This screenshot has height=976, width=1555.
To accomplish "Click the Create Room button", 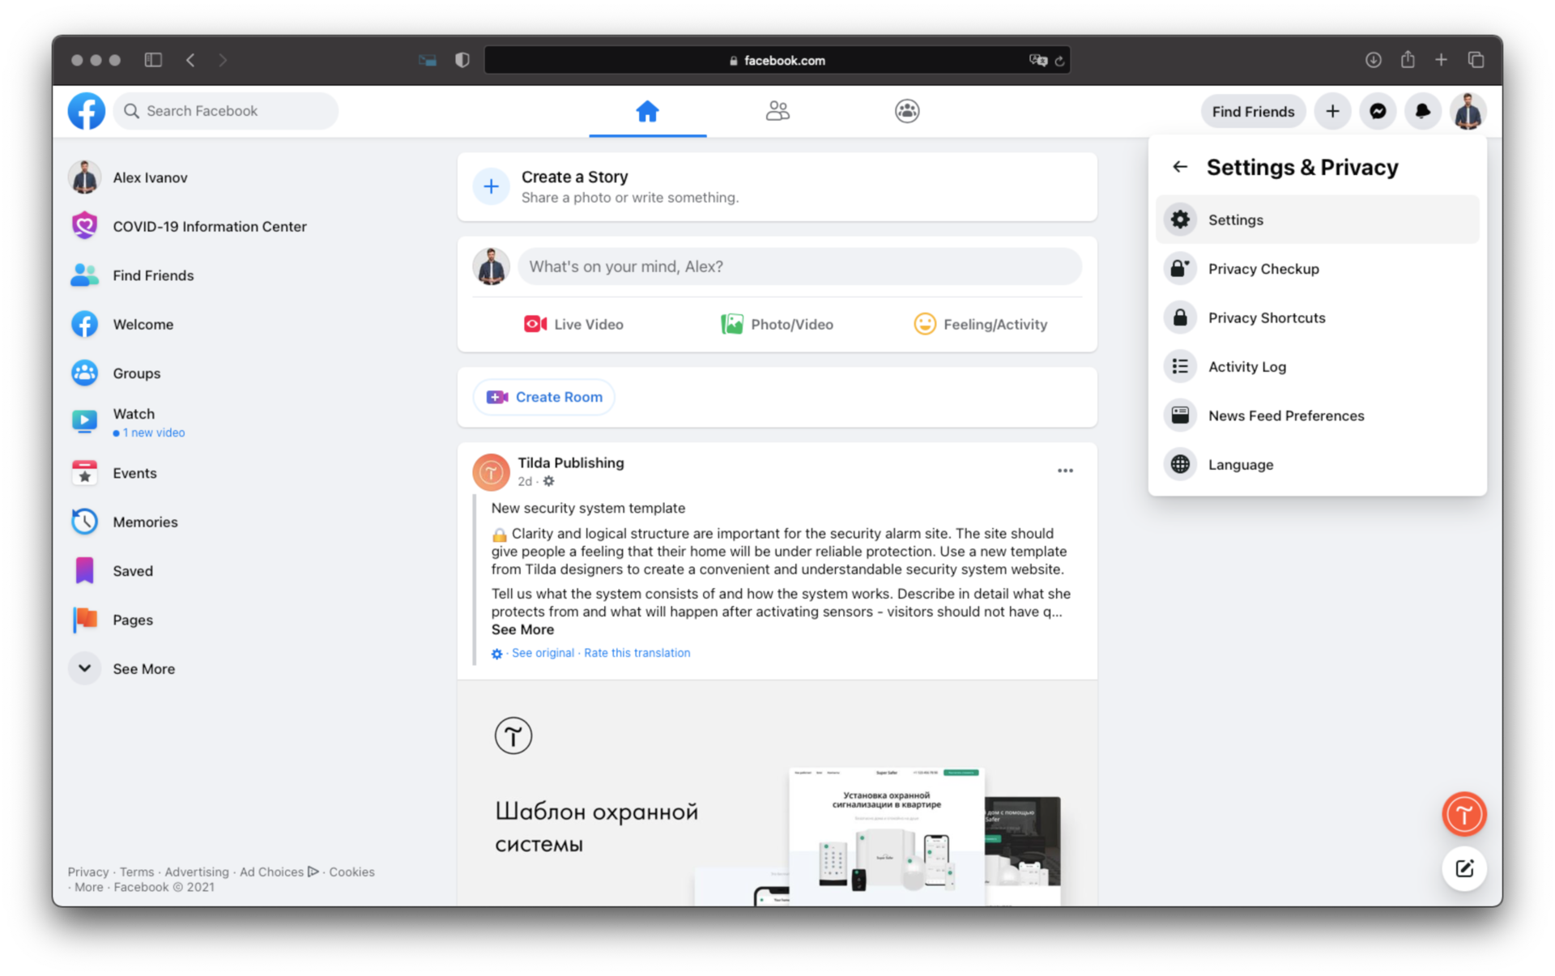I will tap(543, 397).
